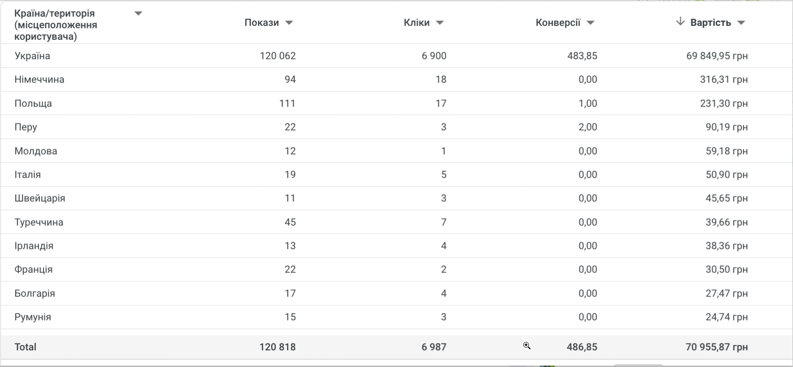Click the sort descending arrow beside Вартість
Image resolution: width=793 pixels, height=367 pixels.
tap(680, 22)
